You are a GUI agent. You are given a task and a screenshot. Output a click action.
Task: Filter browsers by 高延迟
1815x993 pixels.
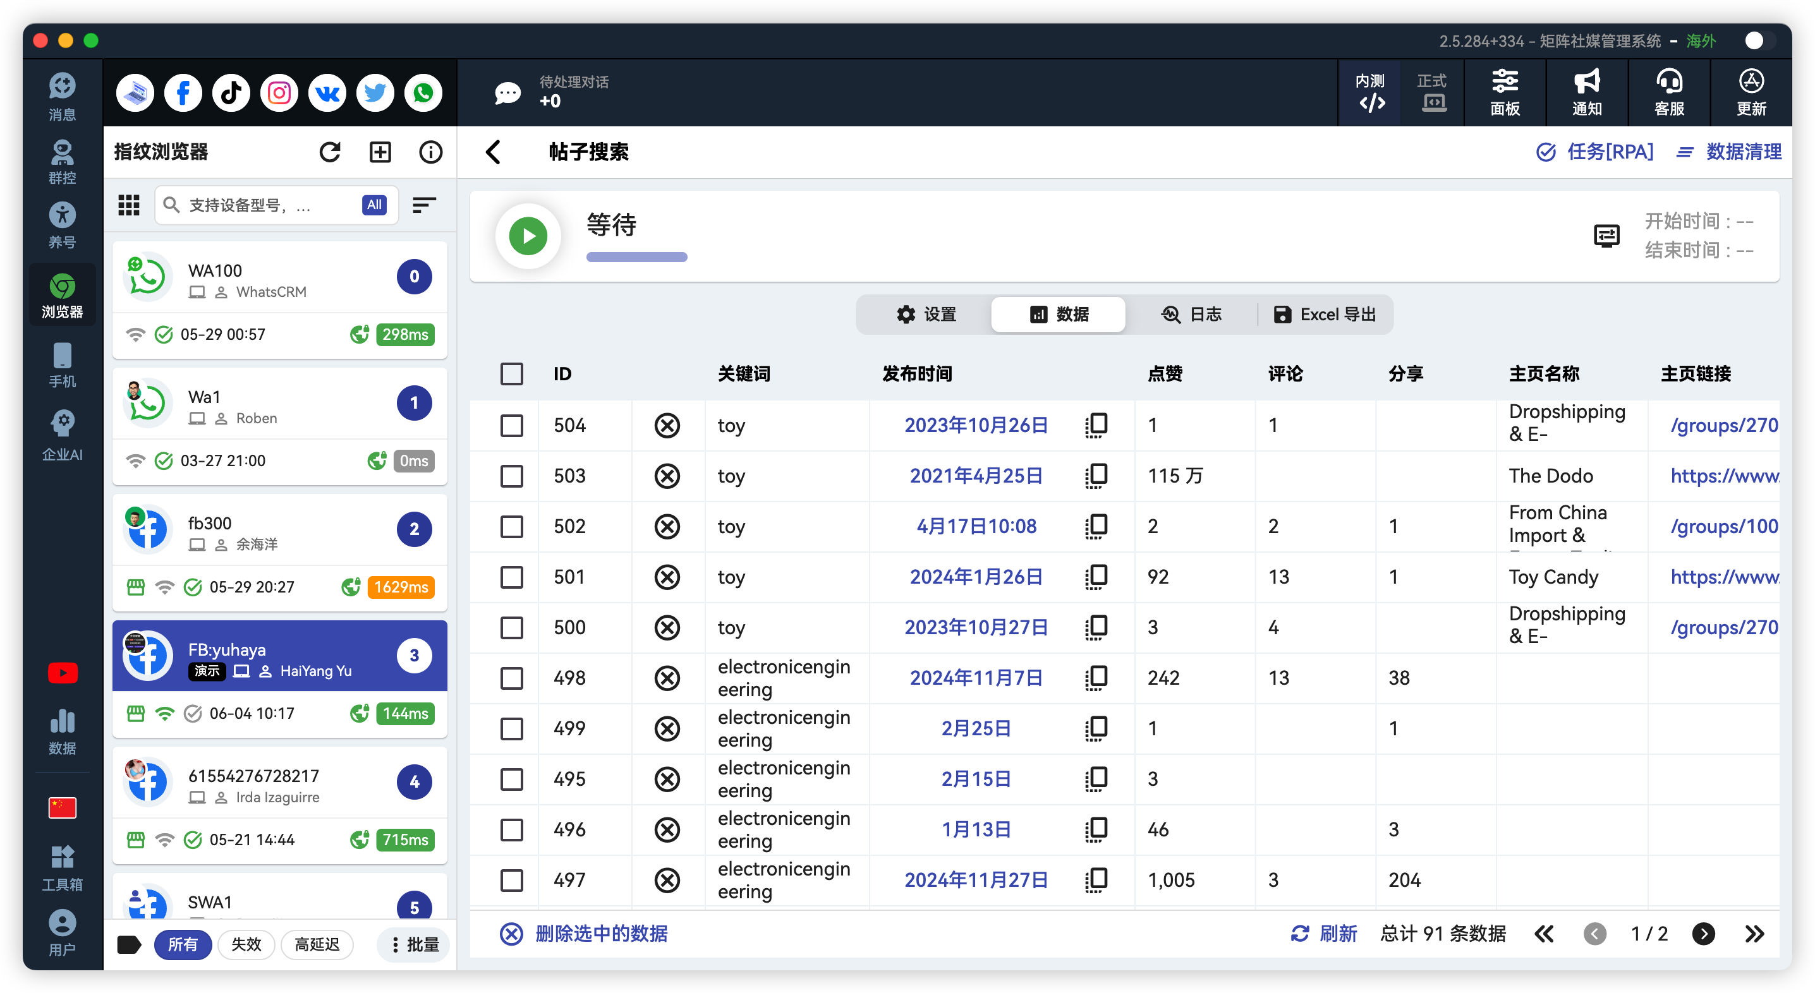tap(317, 944)
